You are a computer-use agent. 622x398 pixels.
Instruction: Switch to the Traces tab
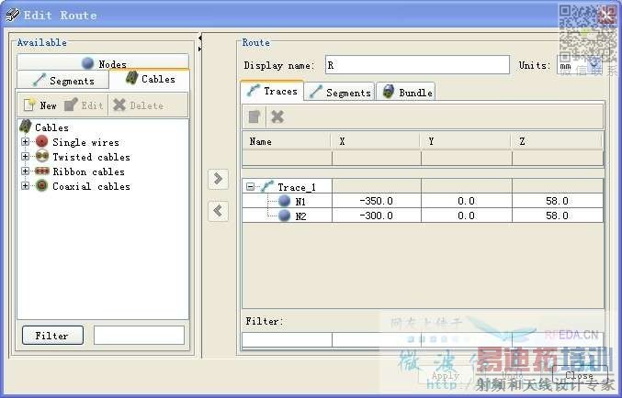(272, 91)
